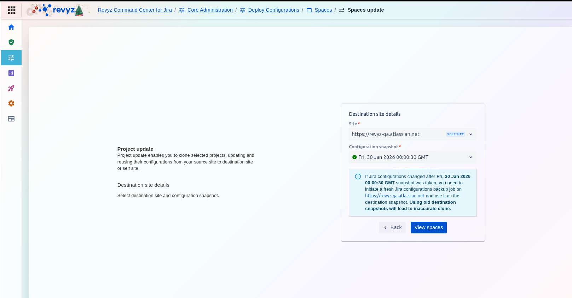Select the configuration sliders sidebar icon
Viewport: 572px width, 298px height.
(x=11, y=58)
